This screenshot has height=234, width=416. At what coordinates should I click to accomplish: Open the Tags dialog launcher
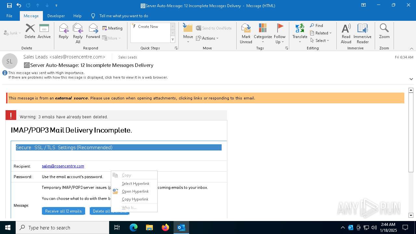[287, 48]
